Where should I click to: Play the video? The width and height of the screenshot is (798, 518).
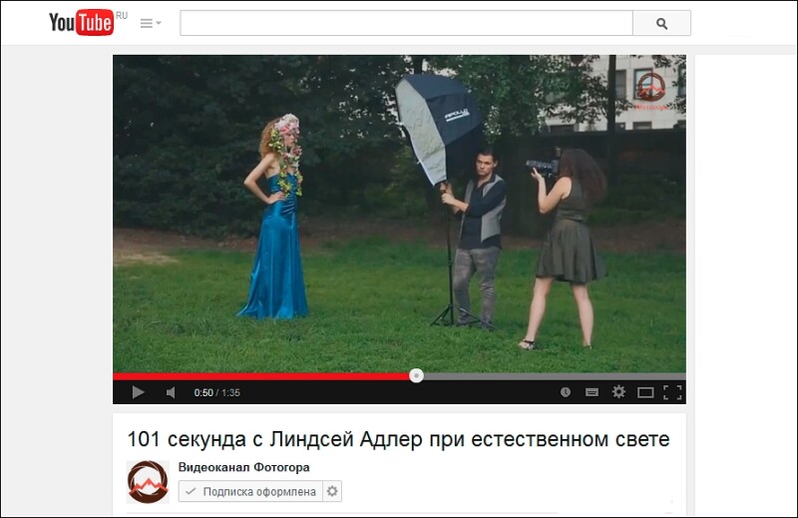pos(138,392)
